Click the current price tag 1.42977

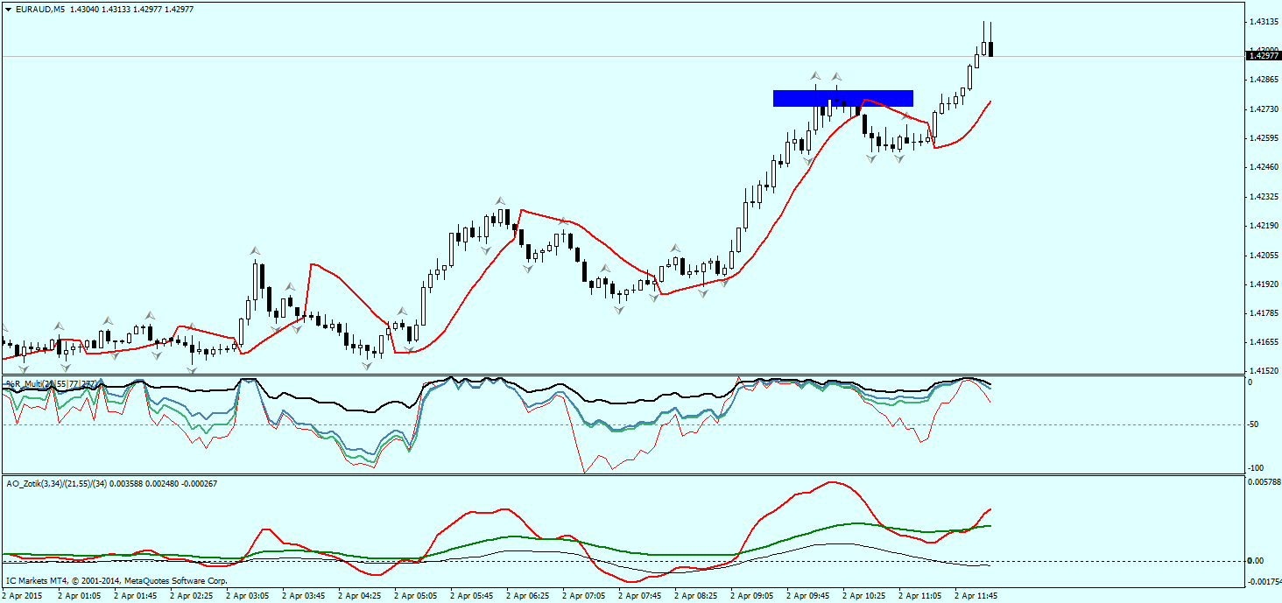tap(1262, 55)
